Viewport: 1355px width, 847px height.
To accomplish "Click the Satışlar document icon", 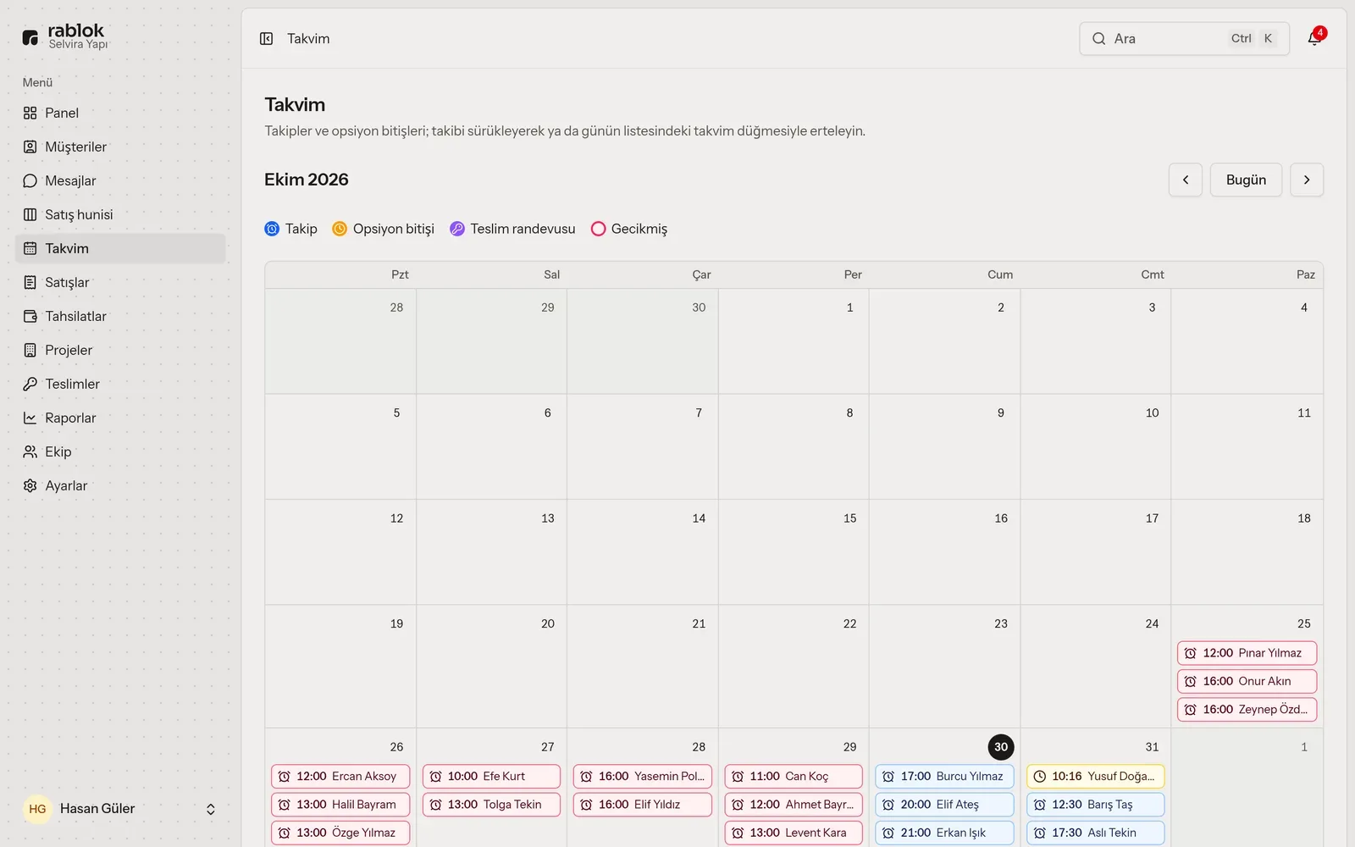I will (x=30, y=282).
